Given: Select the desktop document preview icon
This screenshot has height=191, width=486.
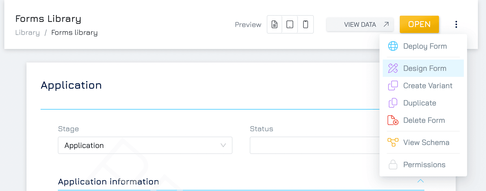Looking at the screenshot, I should click(274, 24).
